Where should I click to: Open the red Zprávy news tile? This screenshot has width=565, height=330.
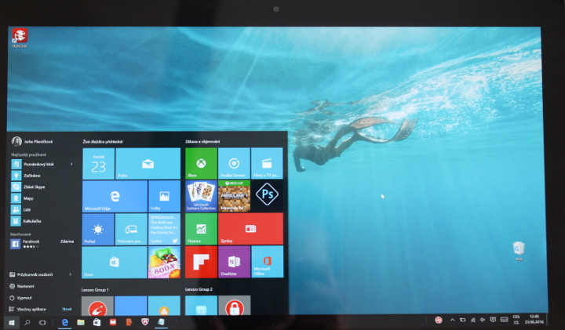(250, 229)
